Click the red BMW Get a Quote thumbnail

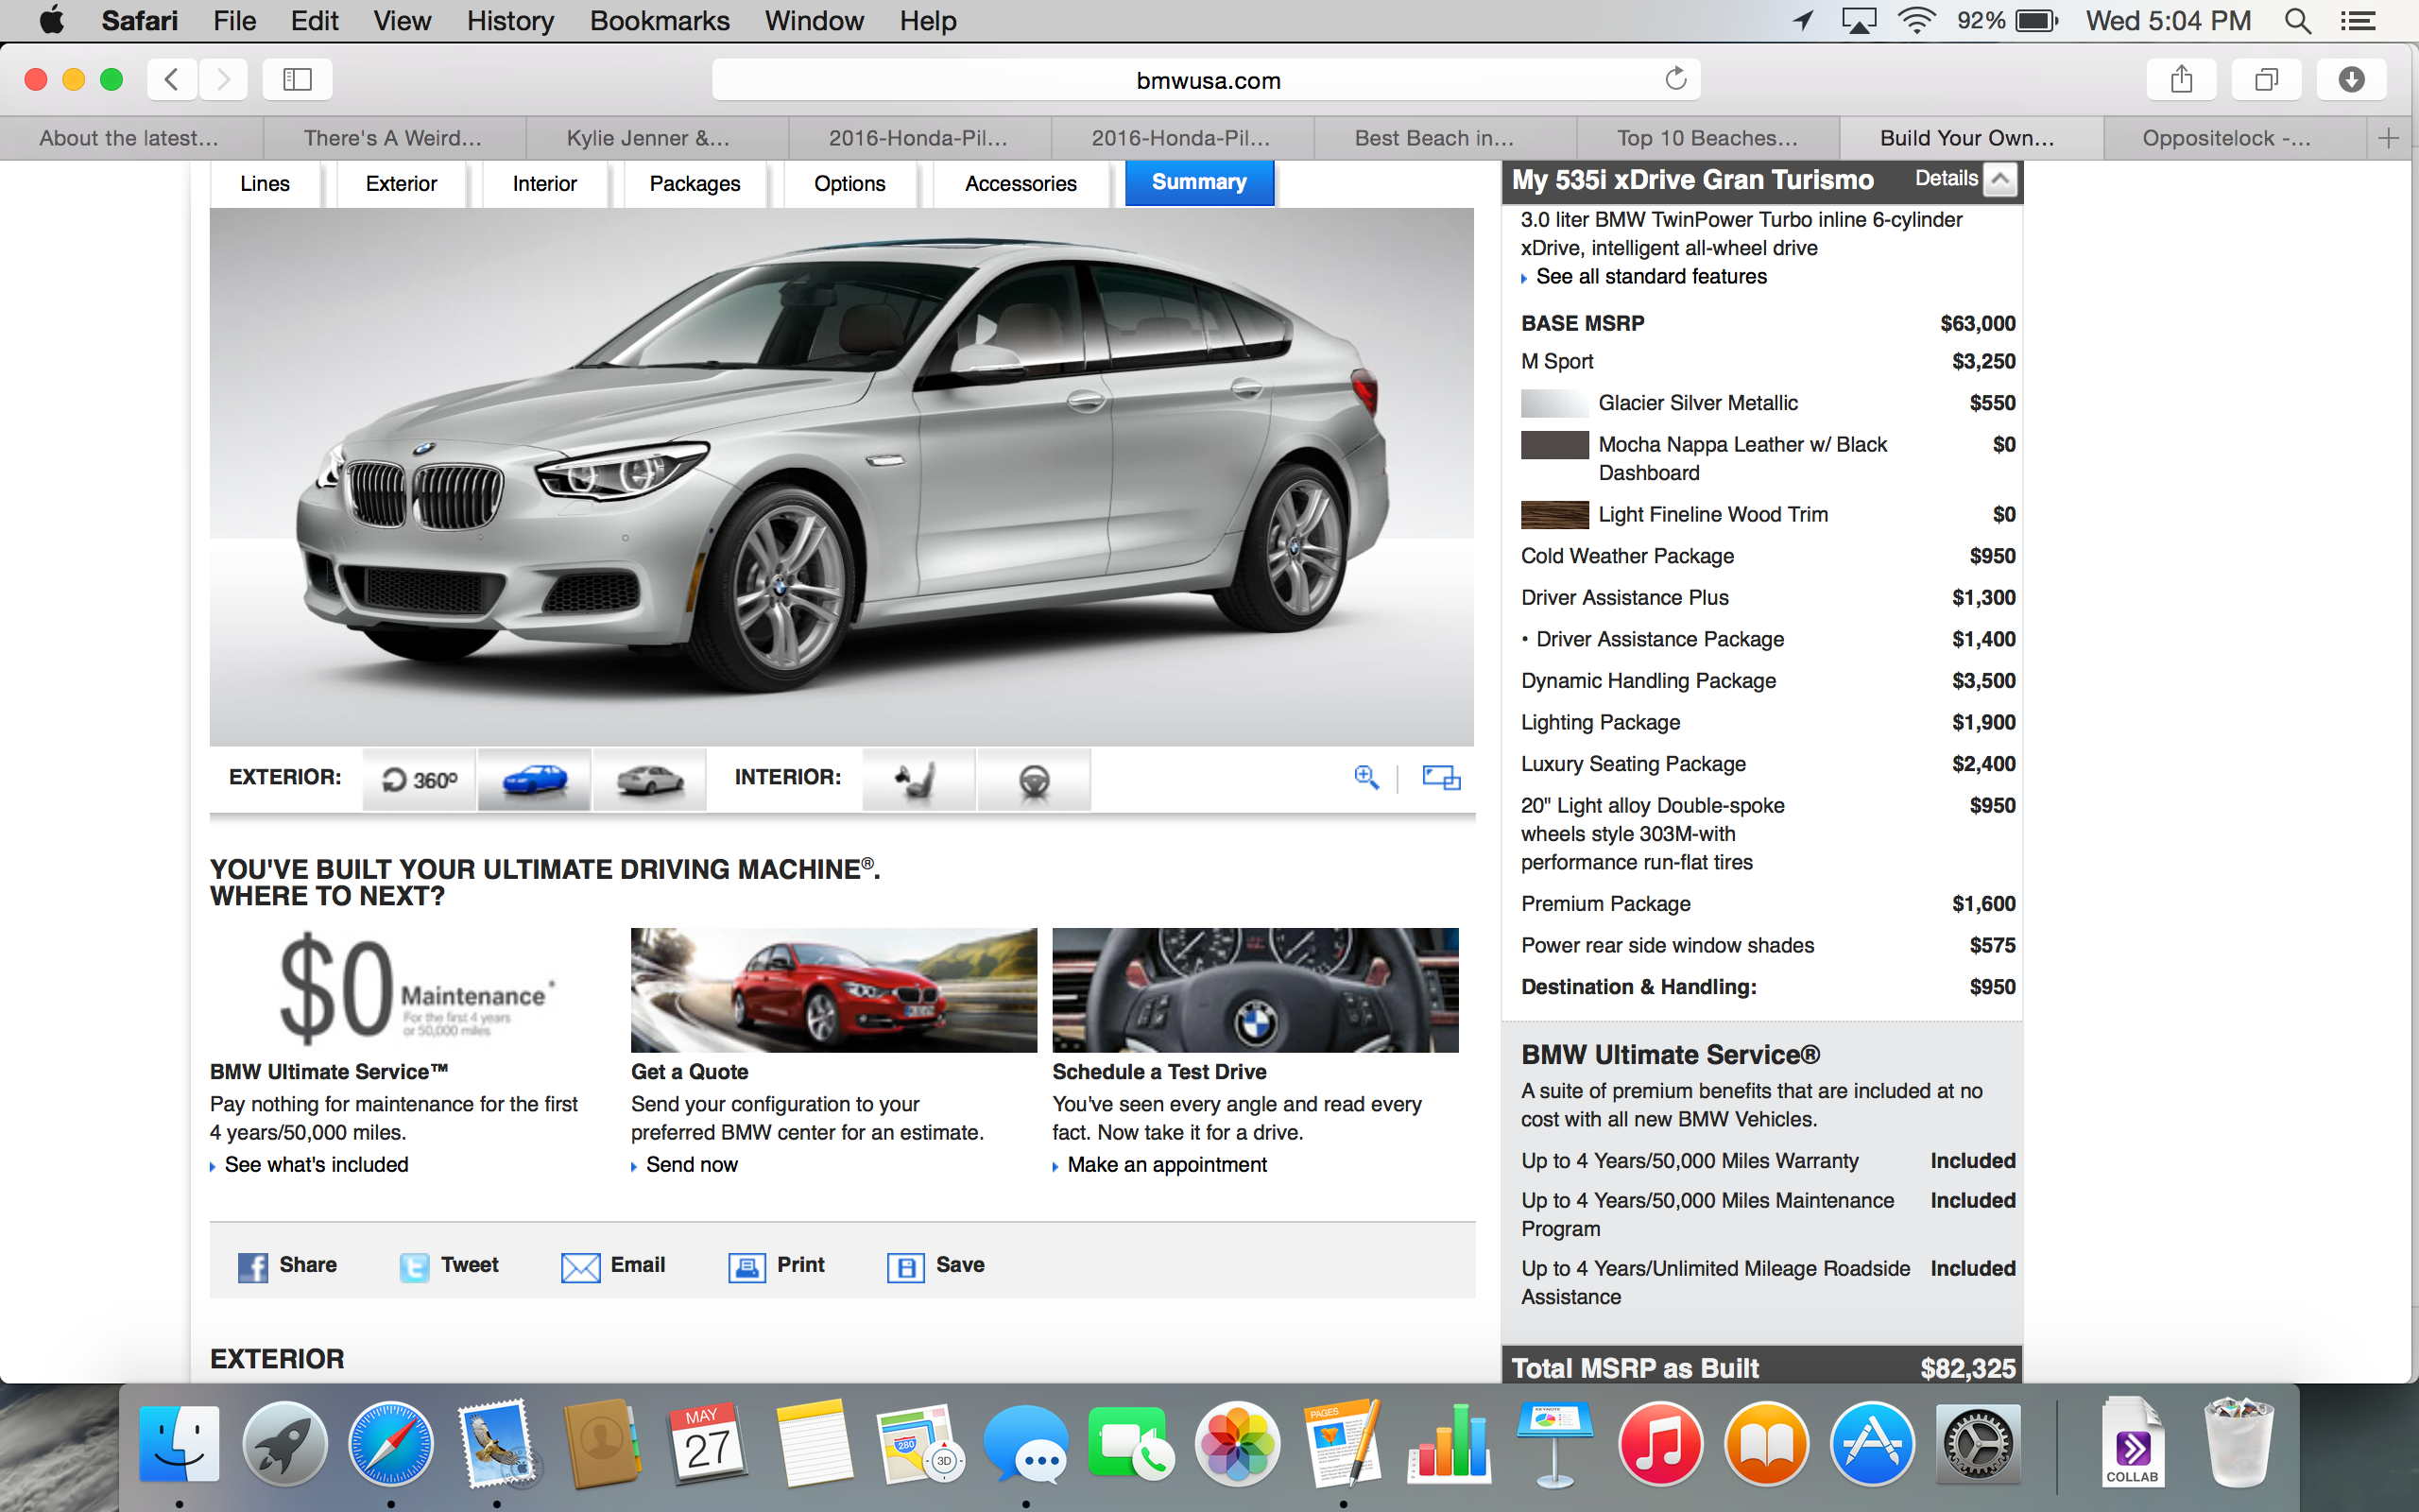pyautogui.click(x=833, y=990)
